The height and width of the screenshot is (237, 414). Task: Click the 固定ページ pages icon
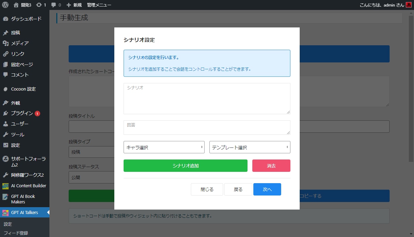[5, 64]
